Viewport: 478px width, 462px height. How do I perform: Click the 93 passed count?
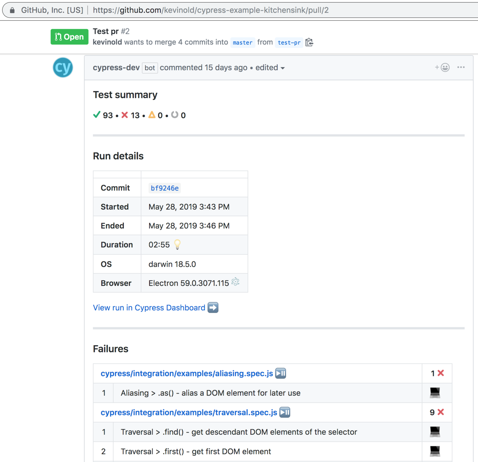(x=108, y=115)
